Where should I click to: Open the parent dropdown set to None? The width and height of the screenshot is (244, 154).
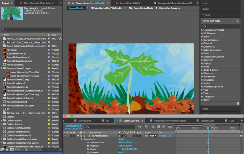[152, 135]
